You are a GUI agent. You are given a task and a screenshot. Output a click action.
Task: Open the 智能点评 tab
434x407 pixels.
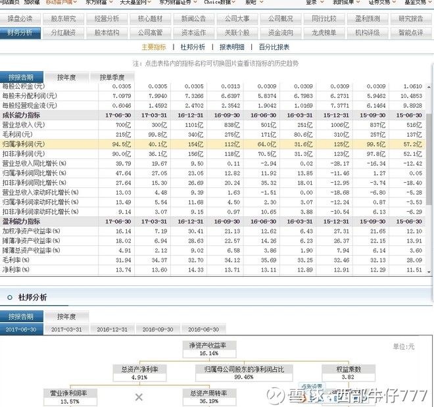point(411,33)
